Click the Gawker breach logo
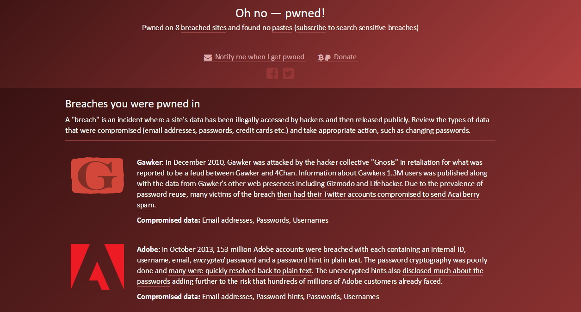 [x=97, y=175]
